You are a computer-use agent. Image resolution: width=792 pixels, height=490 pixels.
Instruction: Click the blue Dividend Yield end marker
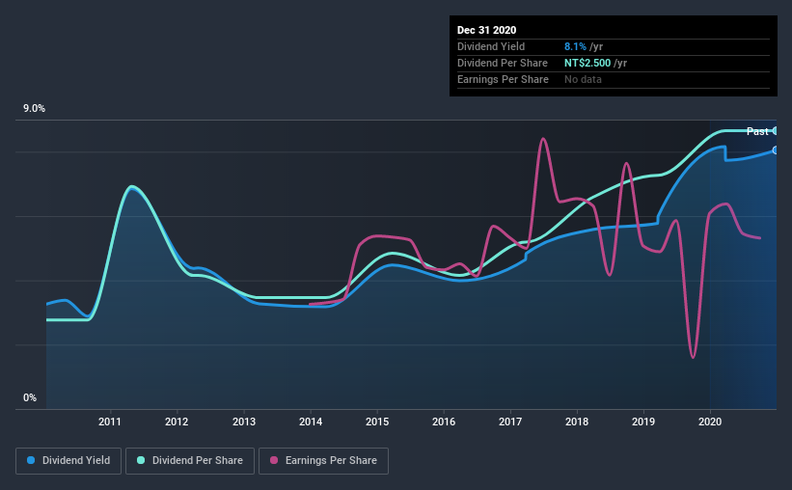pos(775,150)
